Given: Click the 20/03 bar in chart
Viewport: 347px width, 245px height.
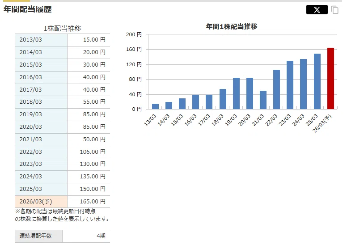Looking at the screenshot, I should click(x=250, y=93).
